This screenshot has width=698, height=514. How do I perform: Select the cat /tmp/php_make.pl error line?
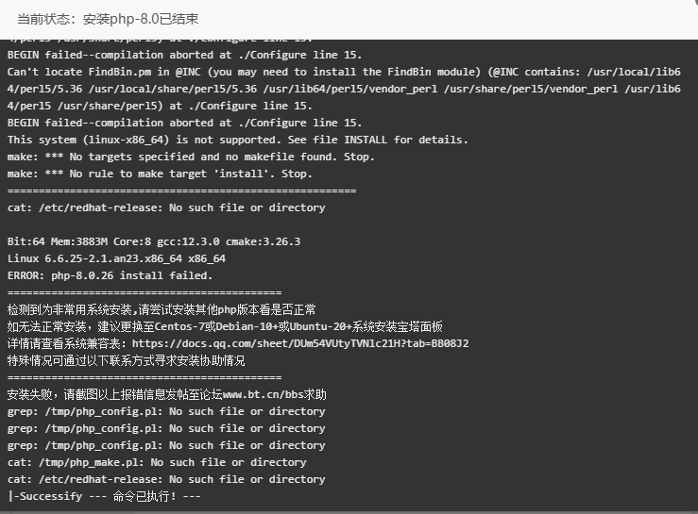(x=157, y=462)
